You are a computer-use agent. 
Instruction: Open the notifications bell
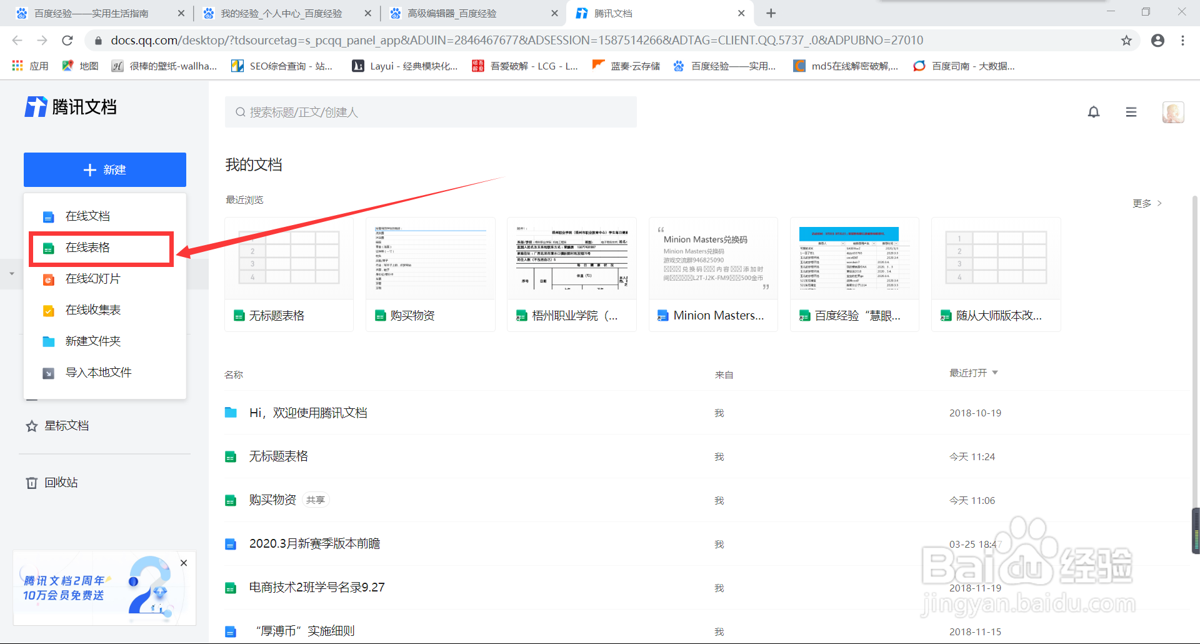tap(1094, 112)
